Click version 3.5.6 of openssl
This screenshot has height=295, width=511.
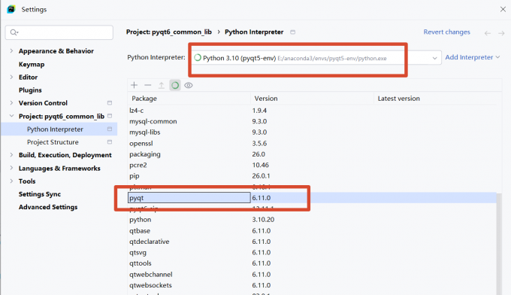[259, 143]
